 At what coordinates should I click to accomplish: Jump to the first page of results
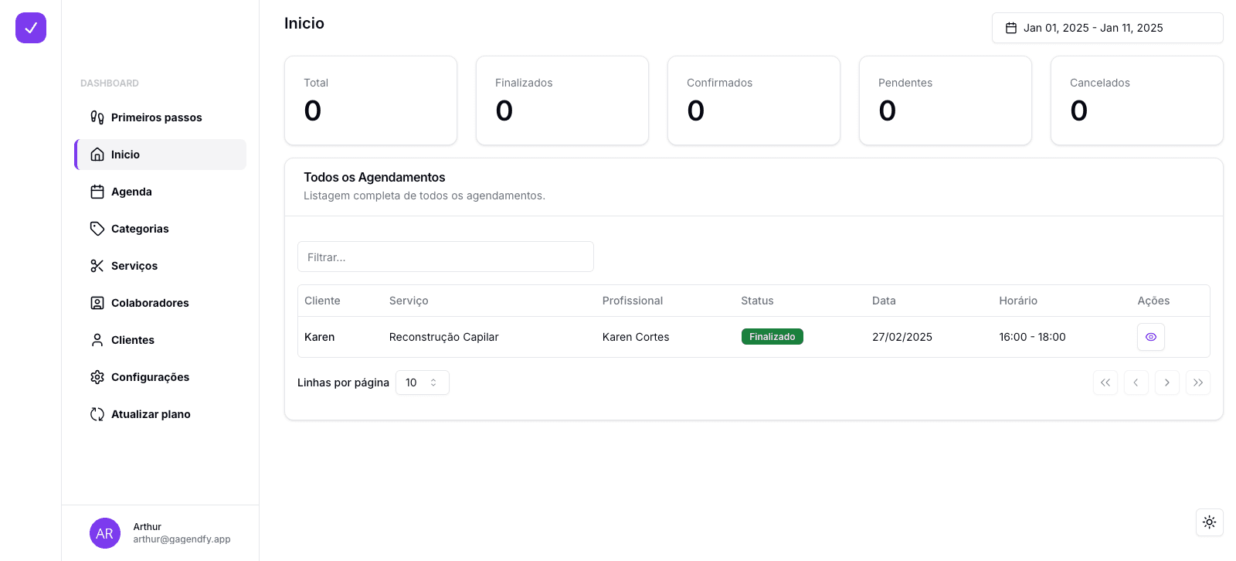[x=1105, y=382]
